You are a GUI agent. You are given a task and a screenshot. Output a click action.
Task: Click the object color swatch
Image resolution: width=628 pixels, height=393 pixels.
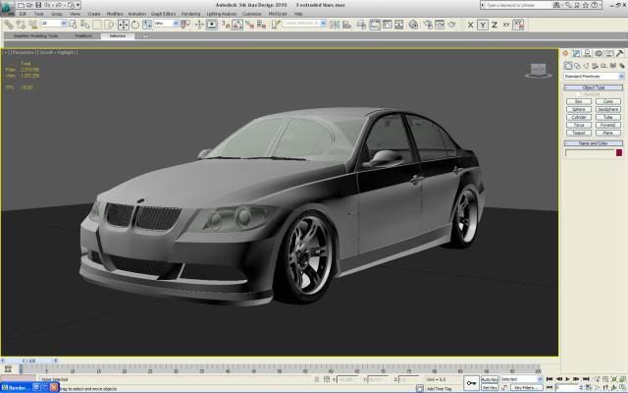tap(619, 153)
